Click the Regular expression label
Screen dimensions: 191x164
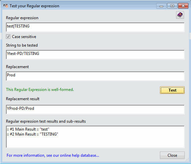22,18
